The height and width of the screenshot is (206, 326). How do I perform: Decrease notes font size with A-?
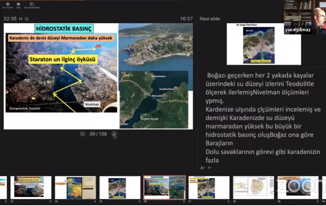click(210, 168)
